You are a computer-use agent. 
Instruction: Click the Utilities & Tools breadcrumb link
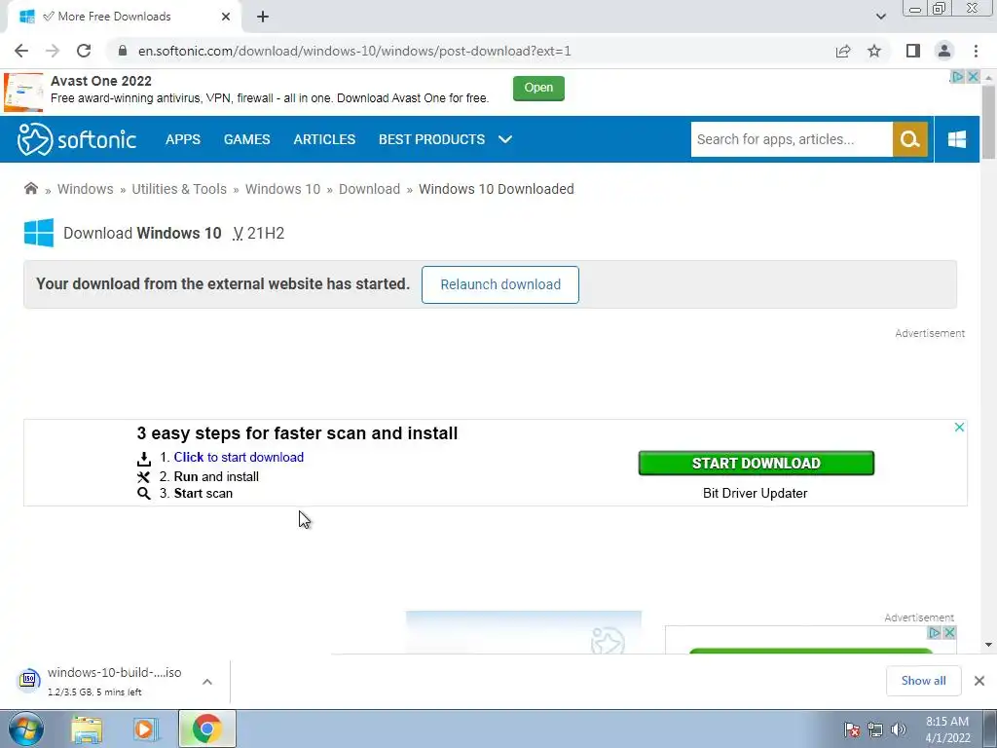click(179, 189)
